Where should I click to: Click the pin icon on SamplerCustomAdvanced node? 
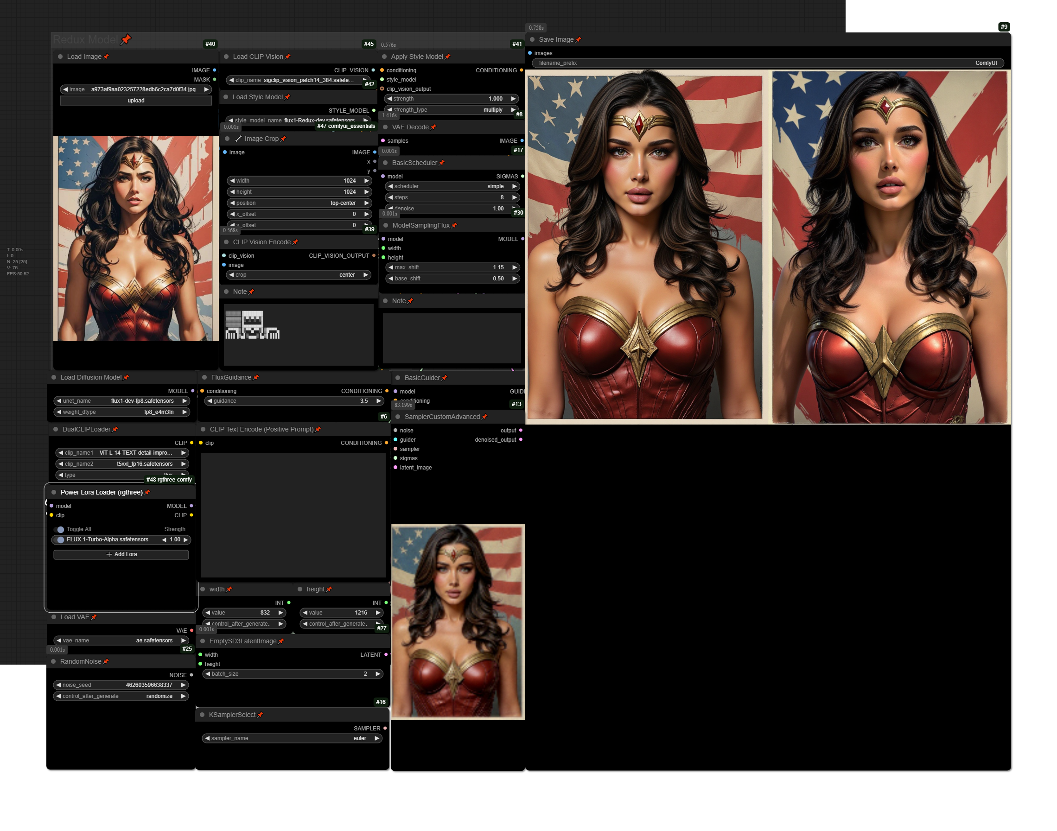tap(484, 417)
